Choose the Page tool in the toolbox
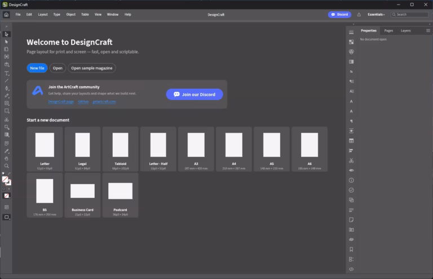Screen dimensions: 433x279 (6, 49)
